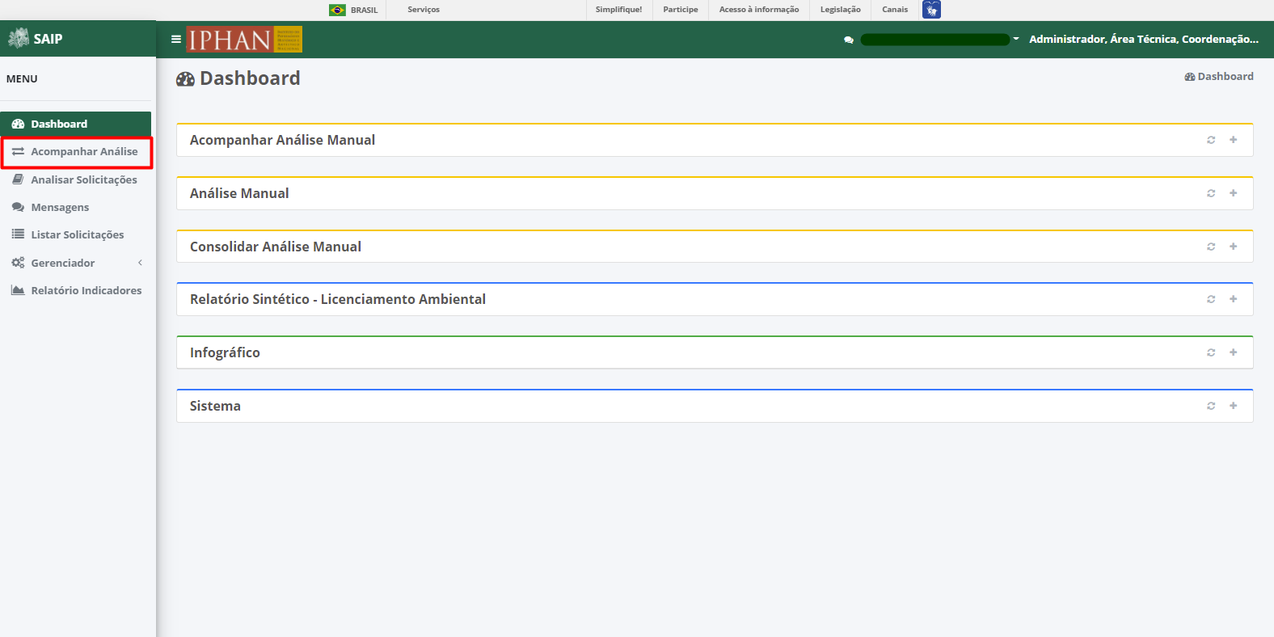The width and height of the screenshot is (1274, 637).
Task: Toggle the hamburger sidebar menu icon
Action: pos(176,39)
